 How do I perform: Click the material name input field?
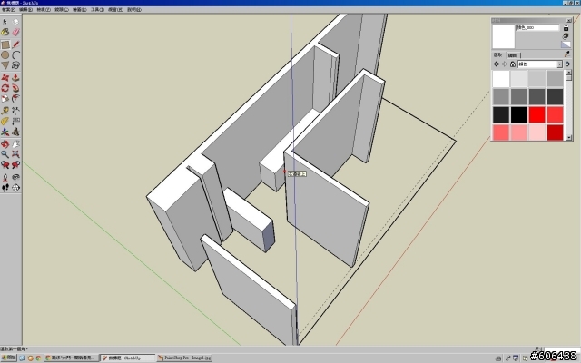coord(537,28)
